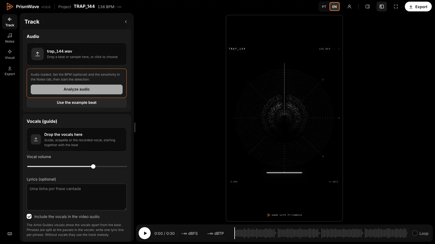Click the panel resize handle divider
Image resolution: width=435 pixels, height=244 pixels.
[x=135, y=127]
